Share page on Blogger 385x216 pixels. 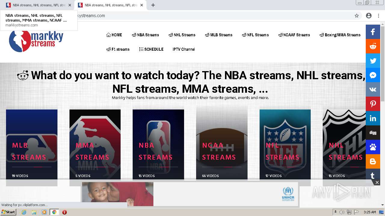(x=373, y=161)
